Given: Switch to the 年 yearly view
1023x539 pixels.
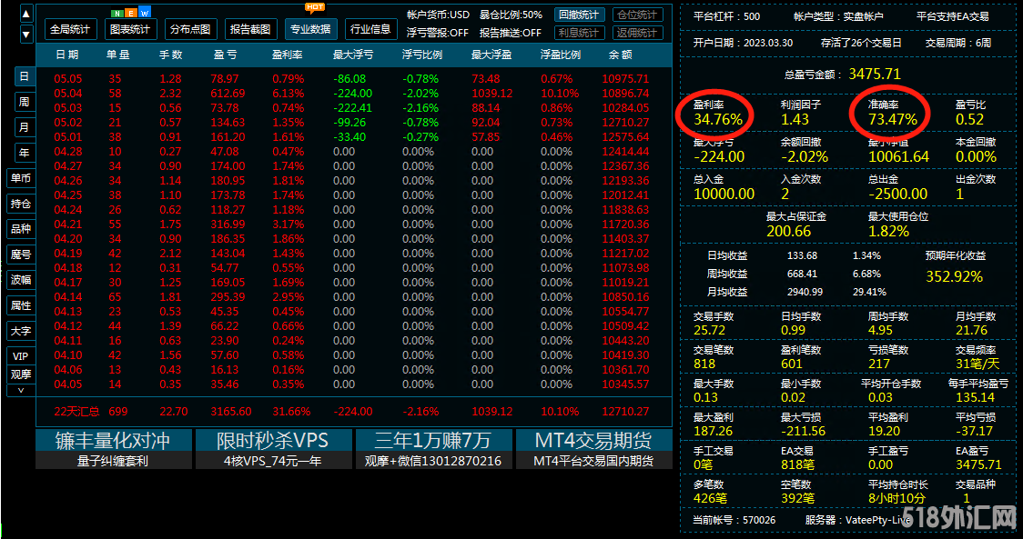Looking at the screenshot, I should pyautogui.click(x=25, y=153).
